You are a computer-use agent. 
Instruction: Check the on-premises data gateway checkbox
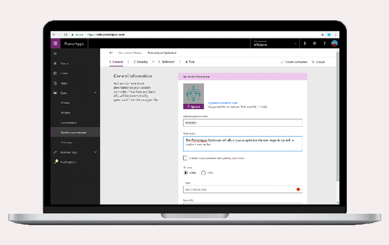[x=185, y=158]
